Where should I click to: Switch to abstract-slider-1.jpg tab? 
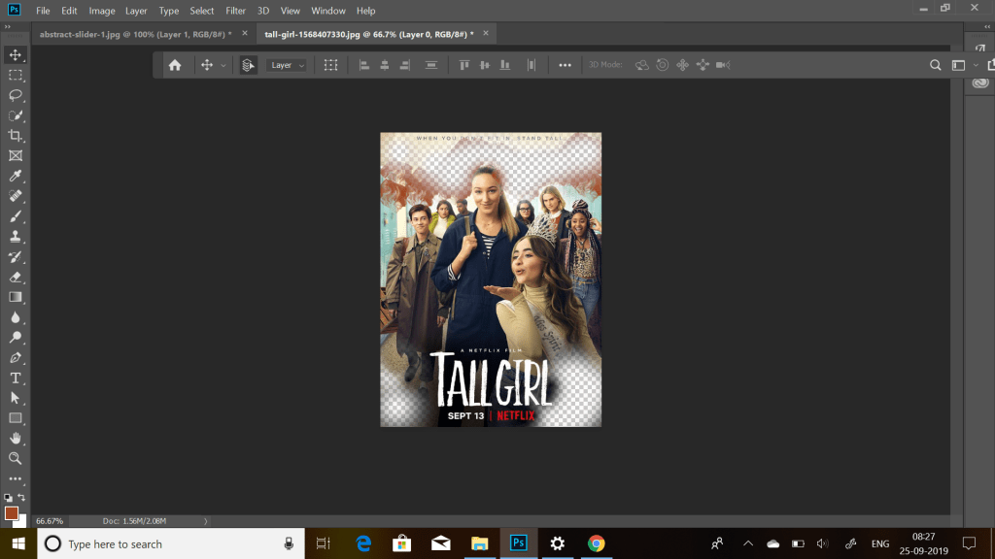(134, 34)
